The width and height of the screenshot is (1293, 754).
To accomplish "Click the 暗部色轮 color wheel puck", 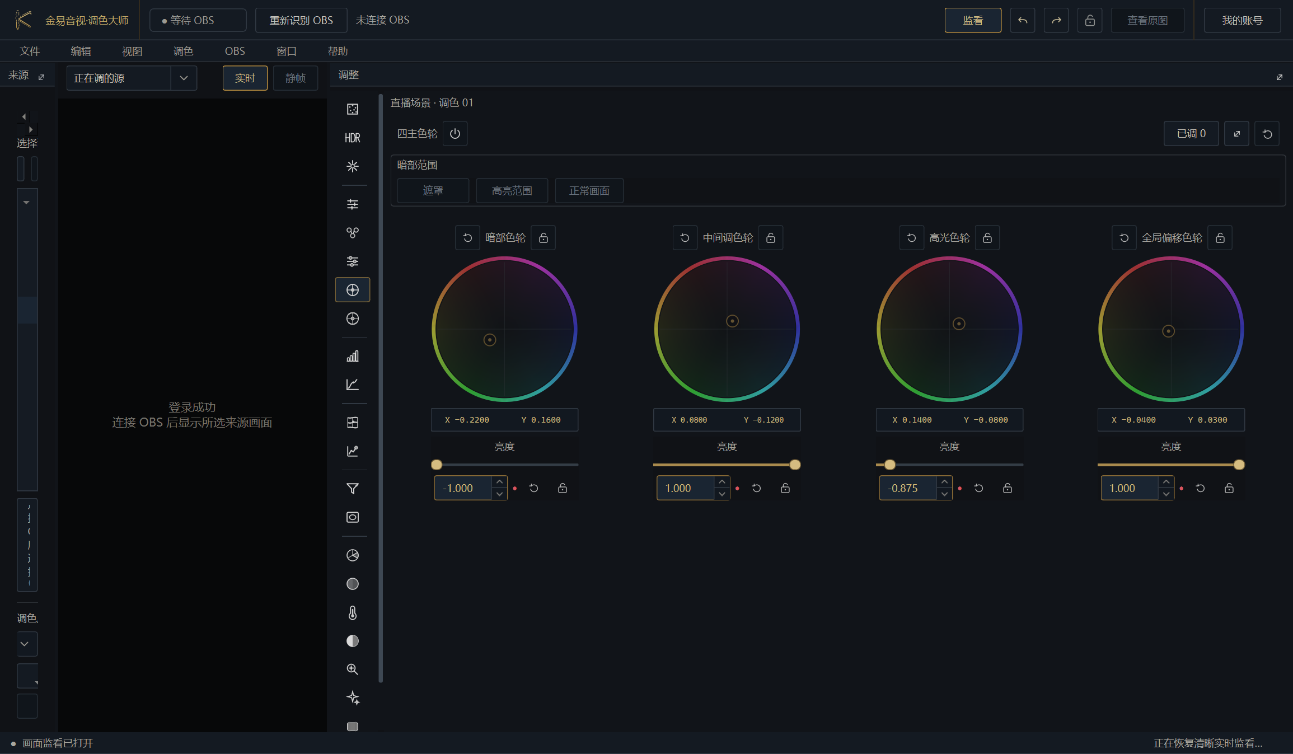I will [x=490, y=340].
